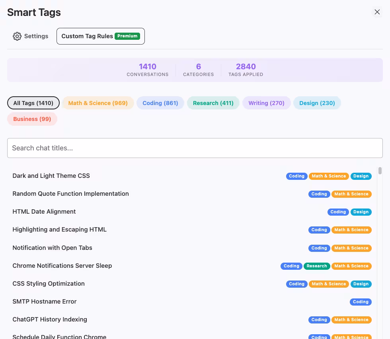This screenshot has width=390, height=339.
Task: Click Math & Science tag on Random Quote row
Action: (351, 194)
